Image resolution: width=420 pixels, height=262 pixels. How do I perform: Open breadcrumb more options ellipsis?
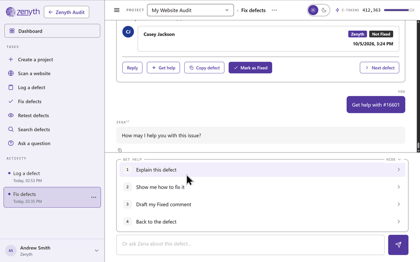(274, 10)
